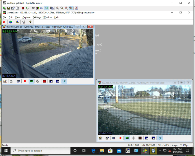
Task: Click the TightVNC refresh screen icon
Action: point(27,8)
